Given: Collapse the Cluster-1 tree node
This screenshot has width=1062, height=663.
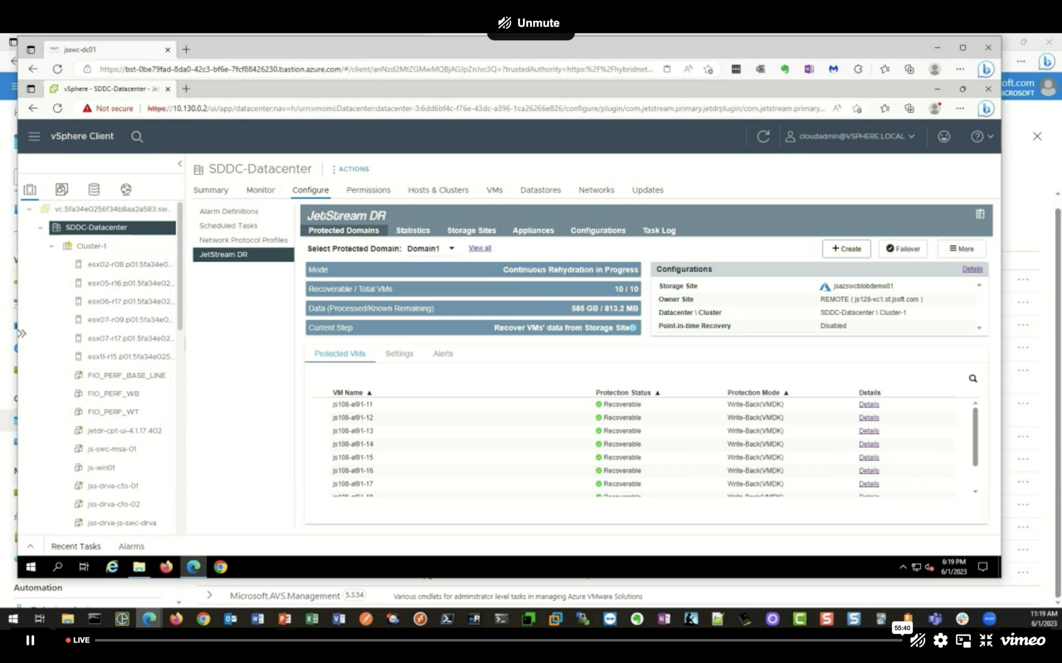Looking at the screenshot, I should click(x=51, y=246).
